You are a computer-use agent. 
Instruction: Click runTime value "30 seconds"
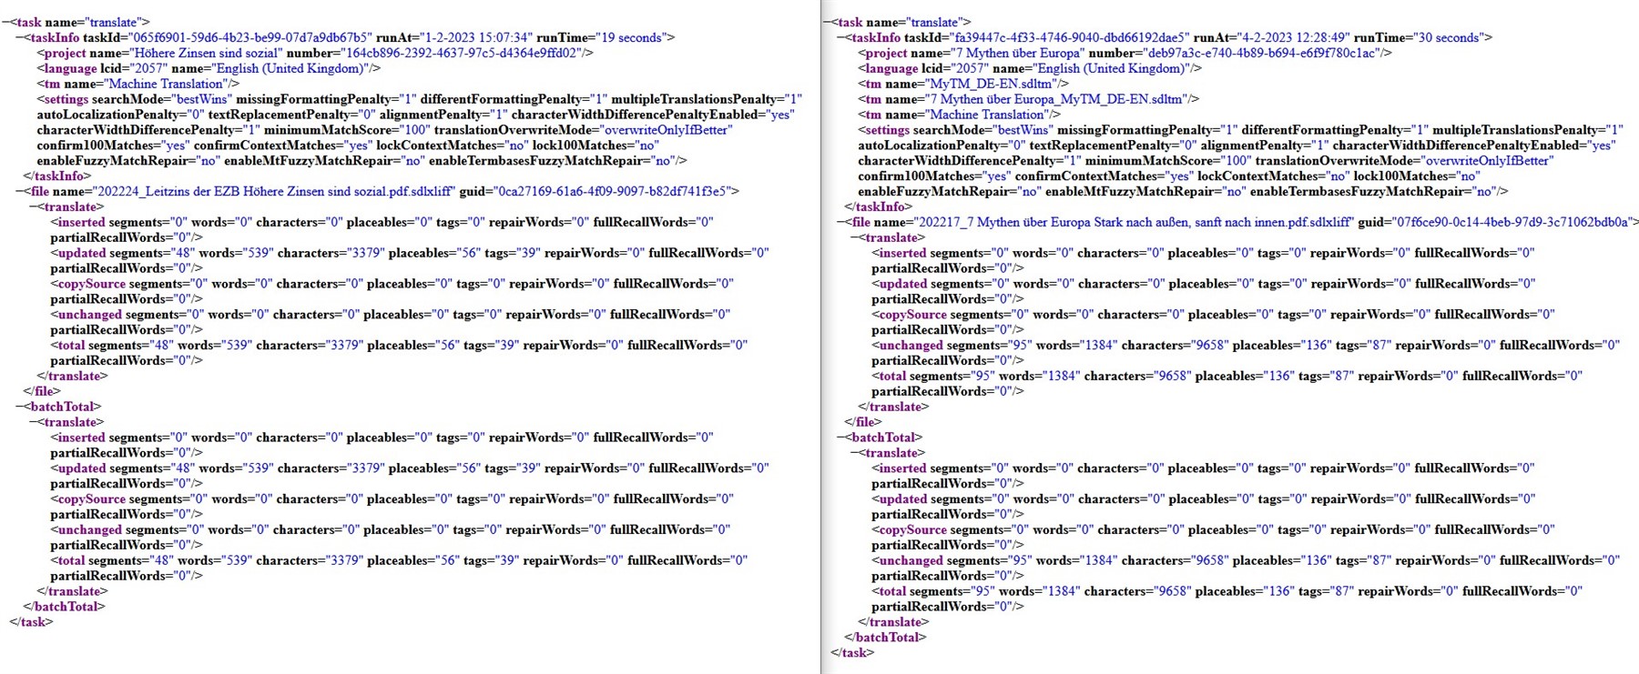point(1448,37)
